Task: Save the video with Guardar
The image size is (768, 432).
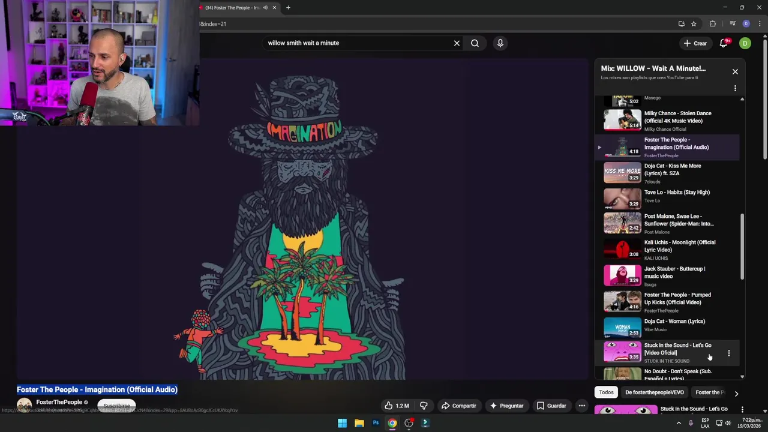Action: (551, 406)
